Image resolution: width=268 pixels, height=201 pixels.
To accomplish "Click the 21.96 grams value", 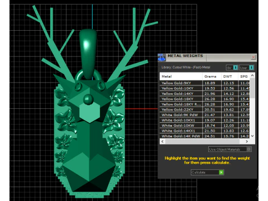I will tap(210, 94).
